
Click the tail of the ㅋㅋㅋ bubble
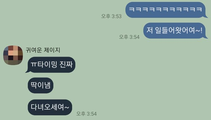pyautogui.click(x=206, y=16)
